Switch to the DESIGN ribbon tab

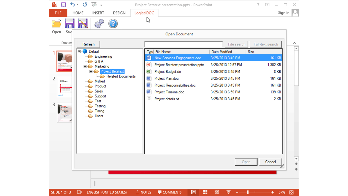pos(119,13)
